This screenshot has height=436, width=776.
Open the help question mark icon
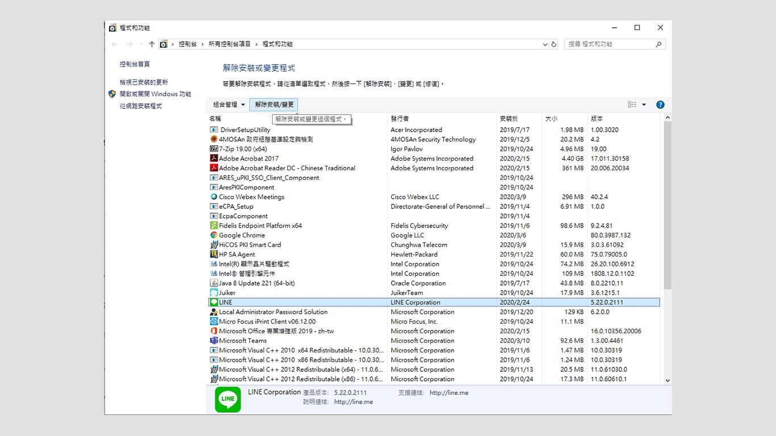(x=660, y=104)
